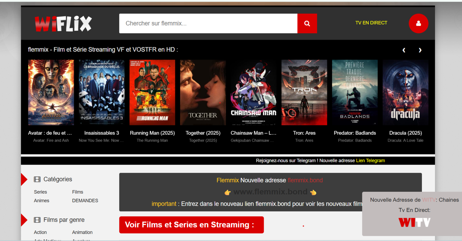The width and height of the screenshot is (462, 241).
Task: Open TV EN DIRECT menu item
Action: pyautogui.click(x=371, y=23)
